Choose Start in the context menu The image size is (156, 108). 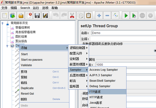[44, 54]
